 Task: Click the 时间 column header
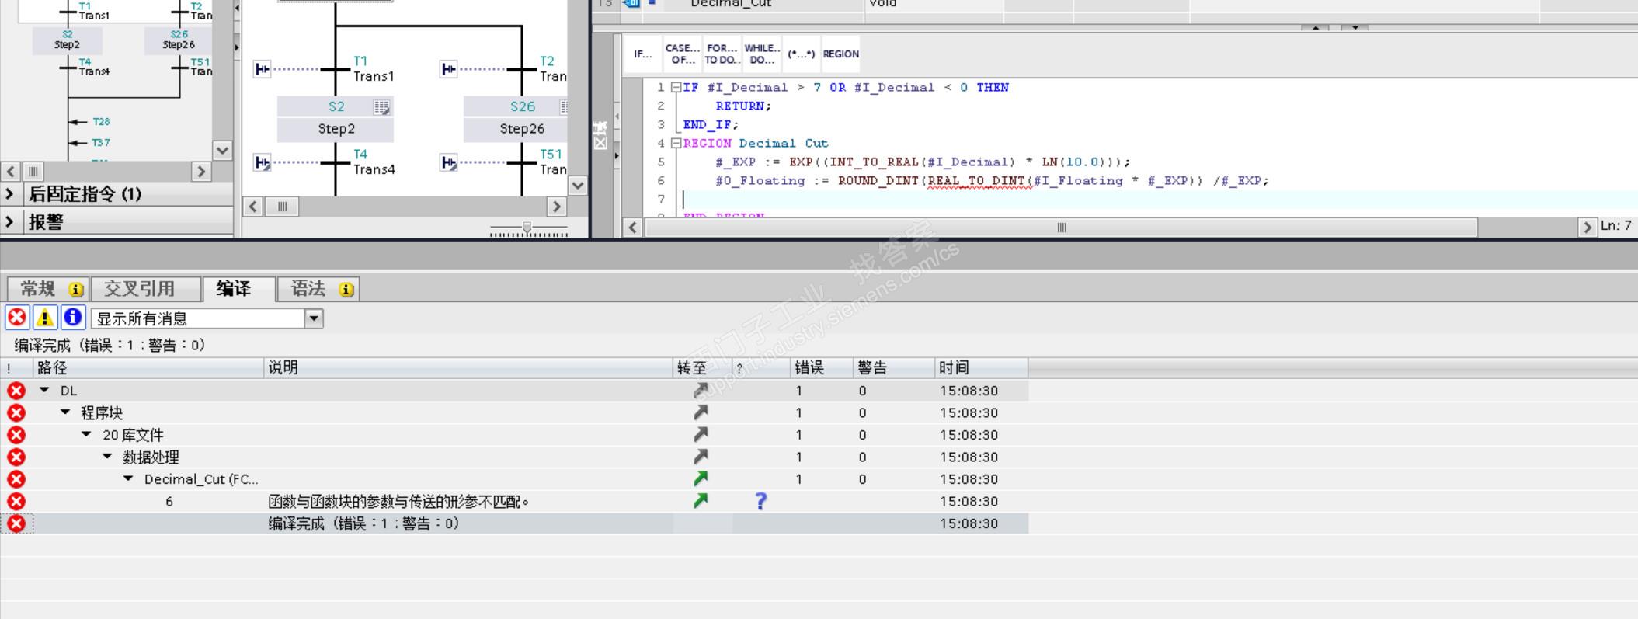(x=982, y=368)
